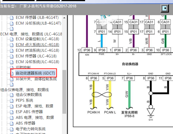Open ECM 燃油系统(JLC-4G18) entry
This screenshot has width=173, height=134.
tap(38, 50)
